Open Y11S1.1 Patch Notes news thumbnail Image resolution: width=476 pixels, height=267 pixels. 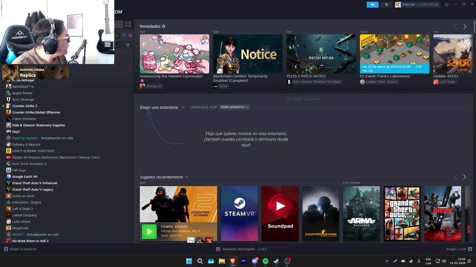[x=321, y=54]
